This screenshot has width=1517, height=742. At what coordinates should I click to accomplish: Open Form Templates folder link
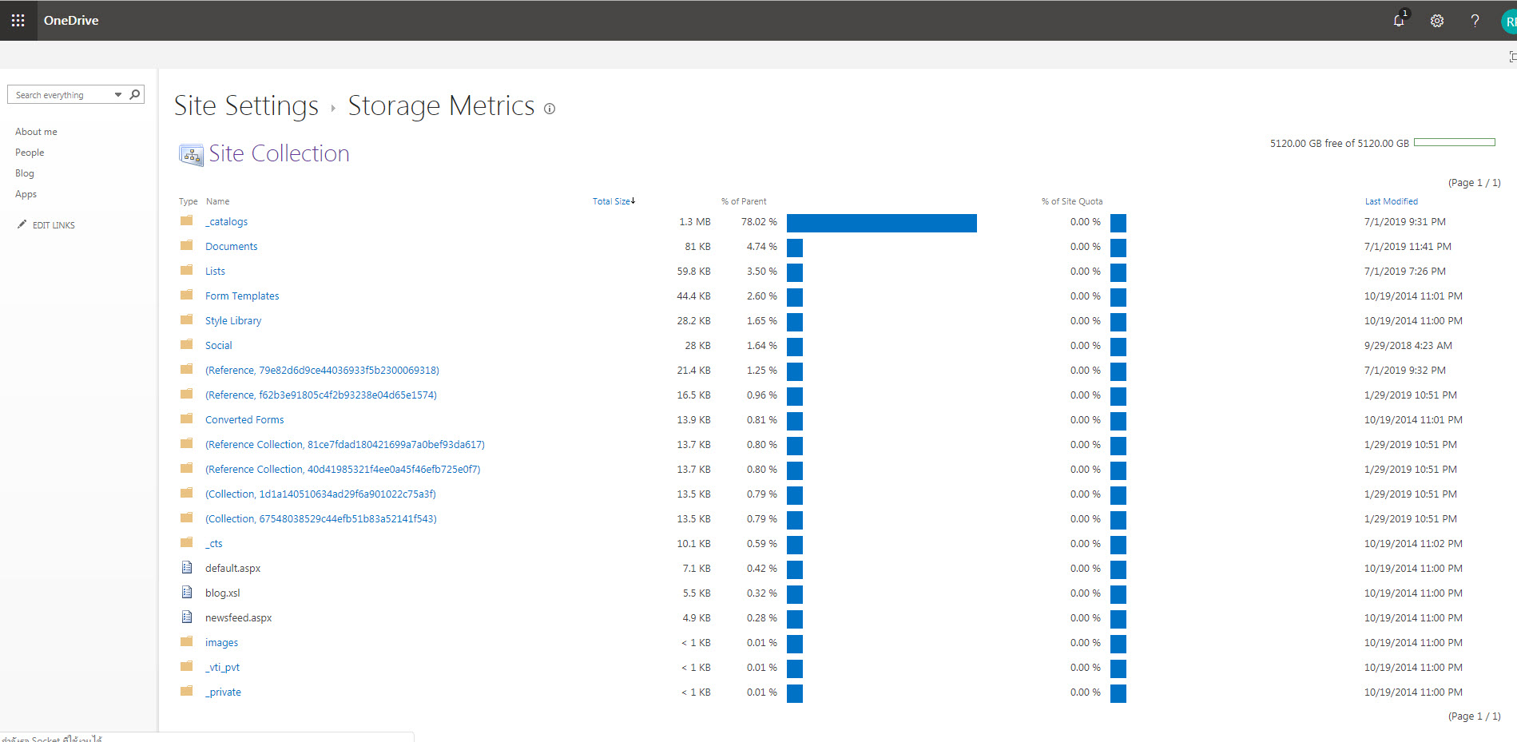(x=242, y=296)
